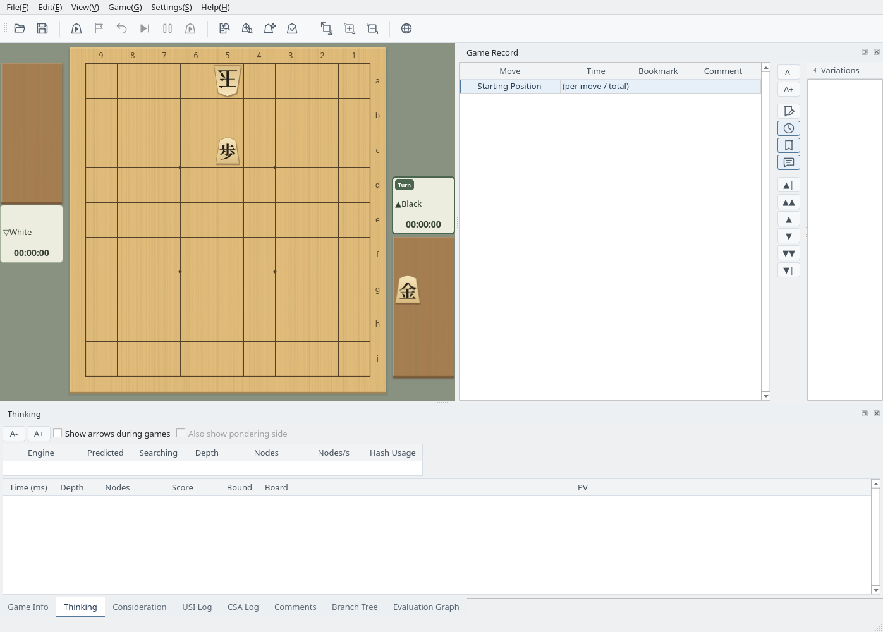
Task: Click the resign flag icon
Action: pos(99,28)
